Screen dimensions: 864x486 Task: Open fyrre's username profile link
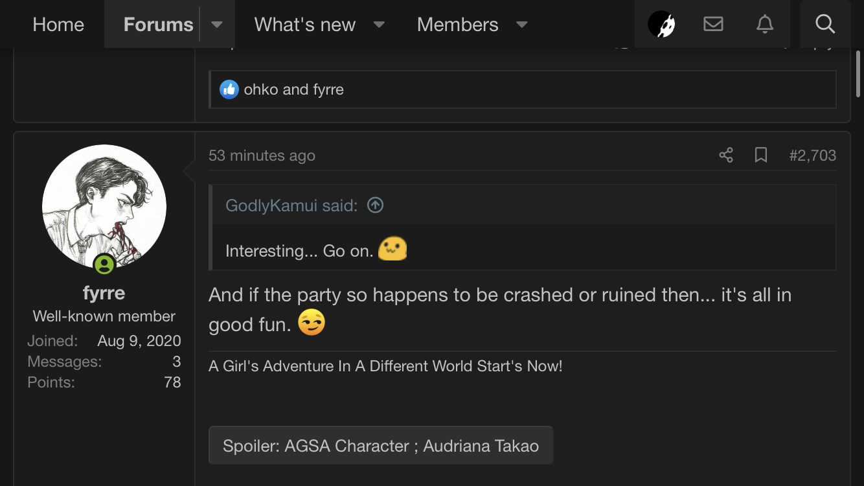(x=104, y=293)
